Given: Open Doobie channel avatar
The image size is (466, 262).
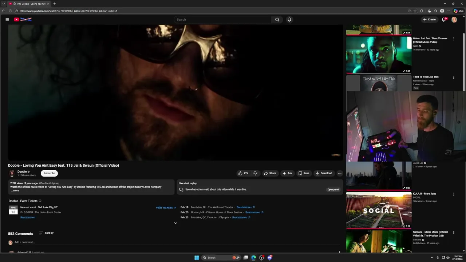Looking at the screenshot, I should click(12, 173).
